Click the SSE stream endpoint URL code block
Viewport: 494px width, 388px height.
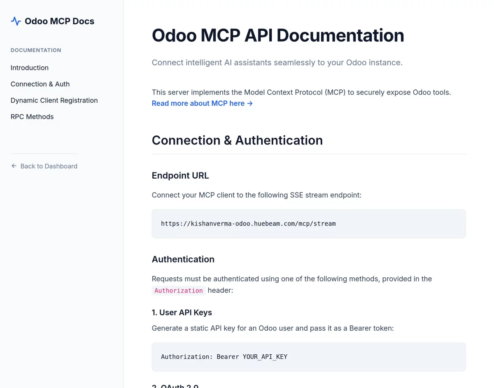(x=309, y=224)
